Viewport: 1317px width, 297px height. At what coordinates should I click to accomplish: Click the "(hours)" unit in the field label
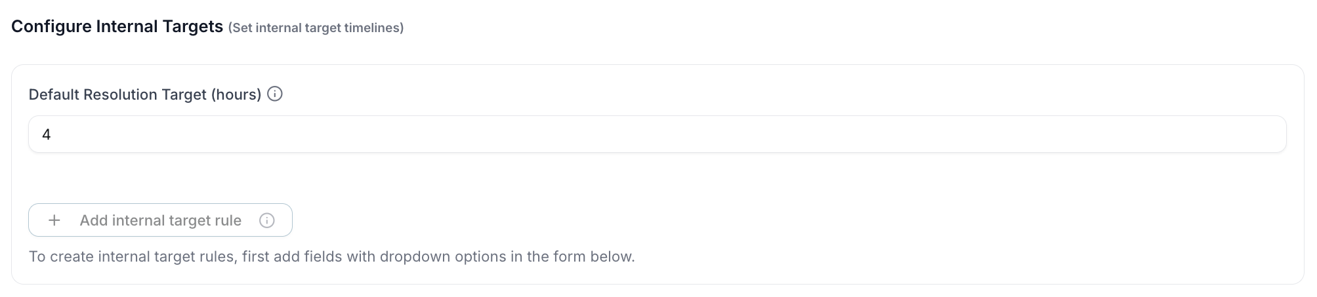coord(236,94)
